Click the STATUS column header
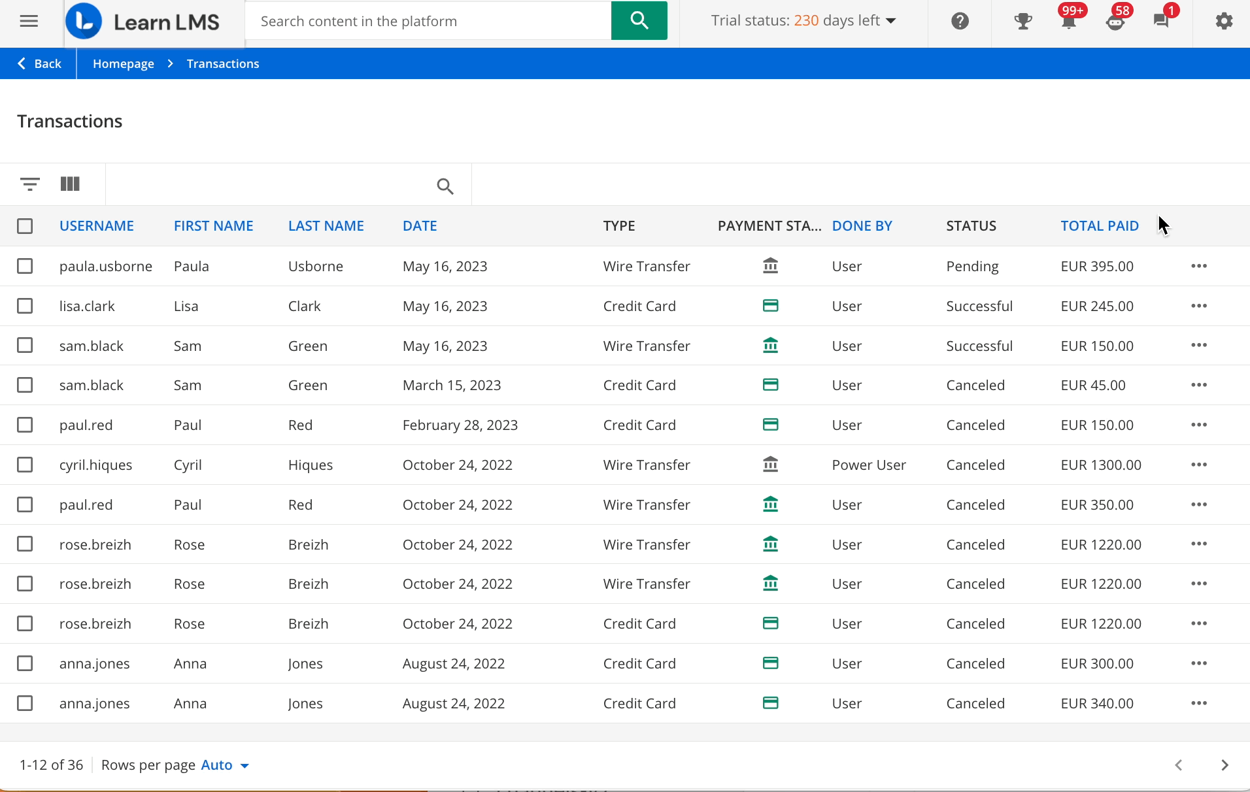 [x=971, y=226]
